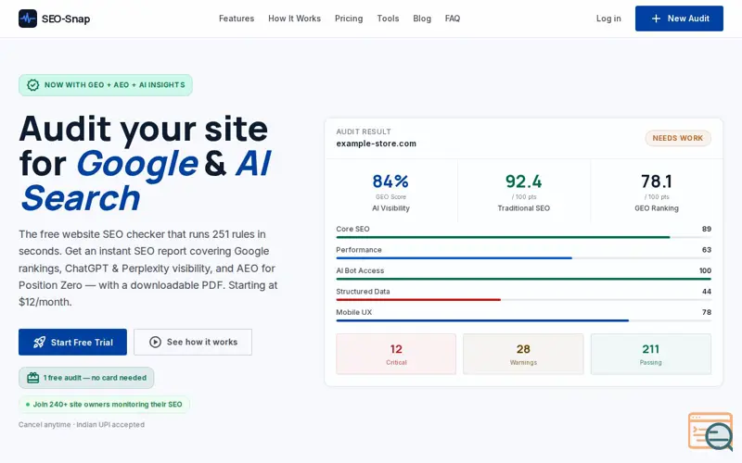Click the Mobile UX progress bar
This screenshot has height=463, width=742.
(x=523, y=320)
